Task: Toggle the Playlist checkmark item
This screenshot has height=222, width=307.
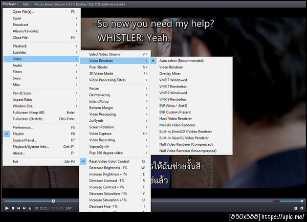Action: point(41,134)
